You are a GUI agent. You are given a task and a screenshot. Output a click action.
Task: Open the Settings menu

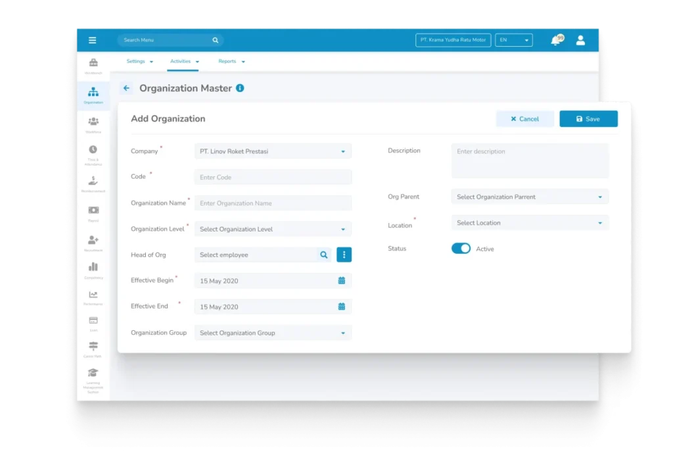click(139, 61)
